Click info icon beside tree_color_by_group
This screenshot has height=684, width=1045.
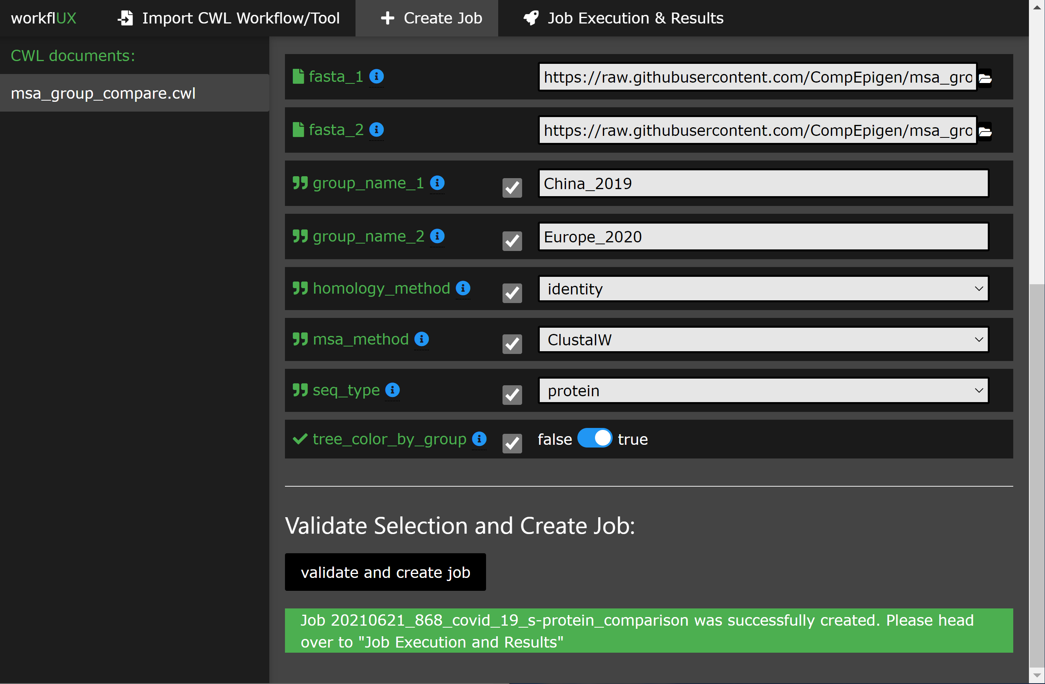pyautogui.click(x=479, y=439)
